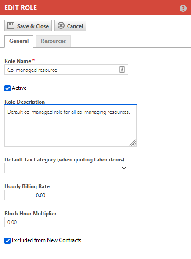Viewport: 191px width, 259px height.
Task: Click the Default Tax Category chevron arrow
Action: (124, 168)
